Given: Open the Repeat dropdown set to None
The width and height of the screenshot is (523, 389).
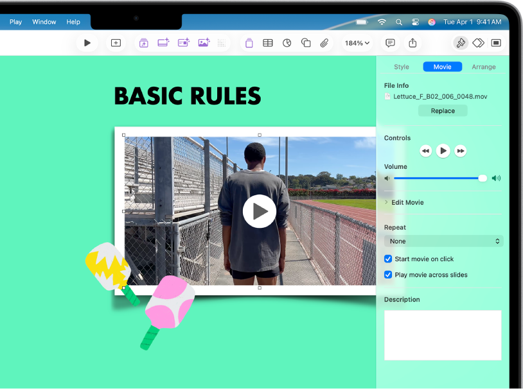Looking at the screenshot, I should [x=443, y=241].
